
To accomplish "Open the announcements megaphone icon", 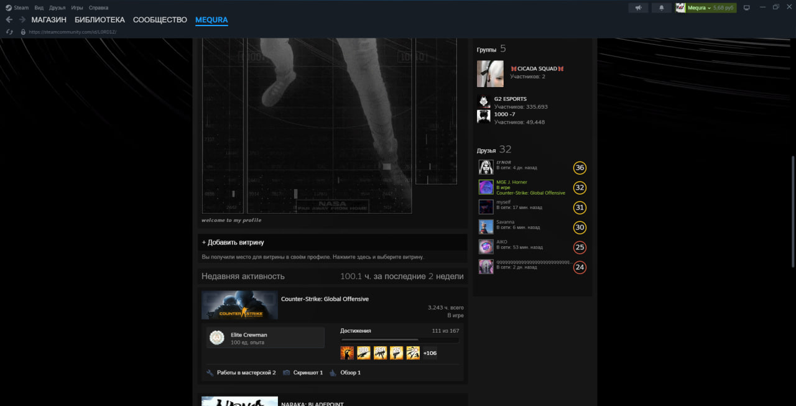I will pyautogui.click(x=637, y=7).
